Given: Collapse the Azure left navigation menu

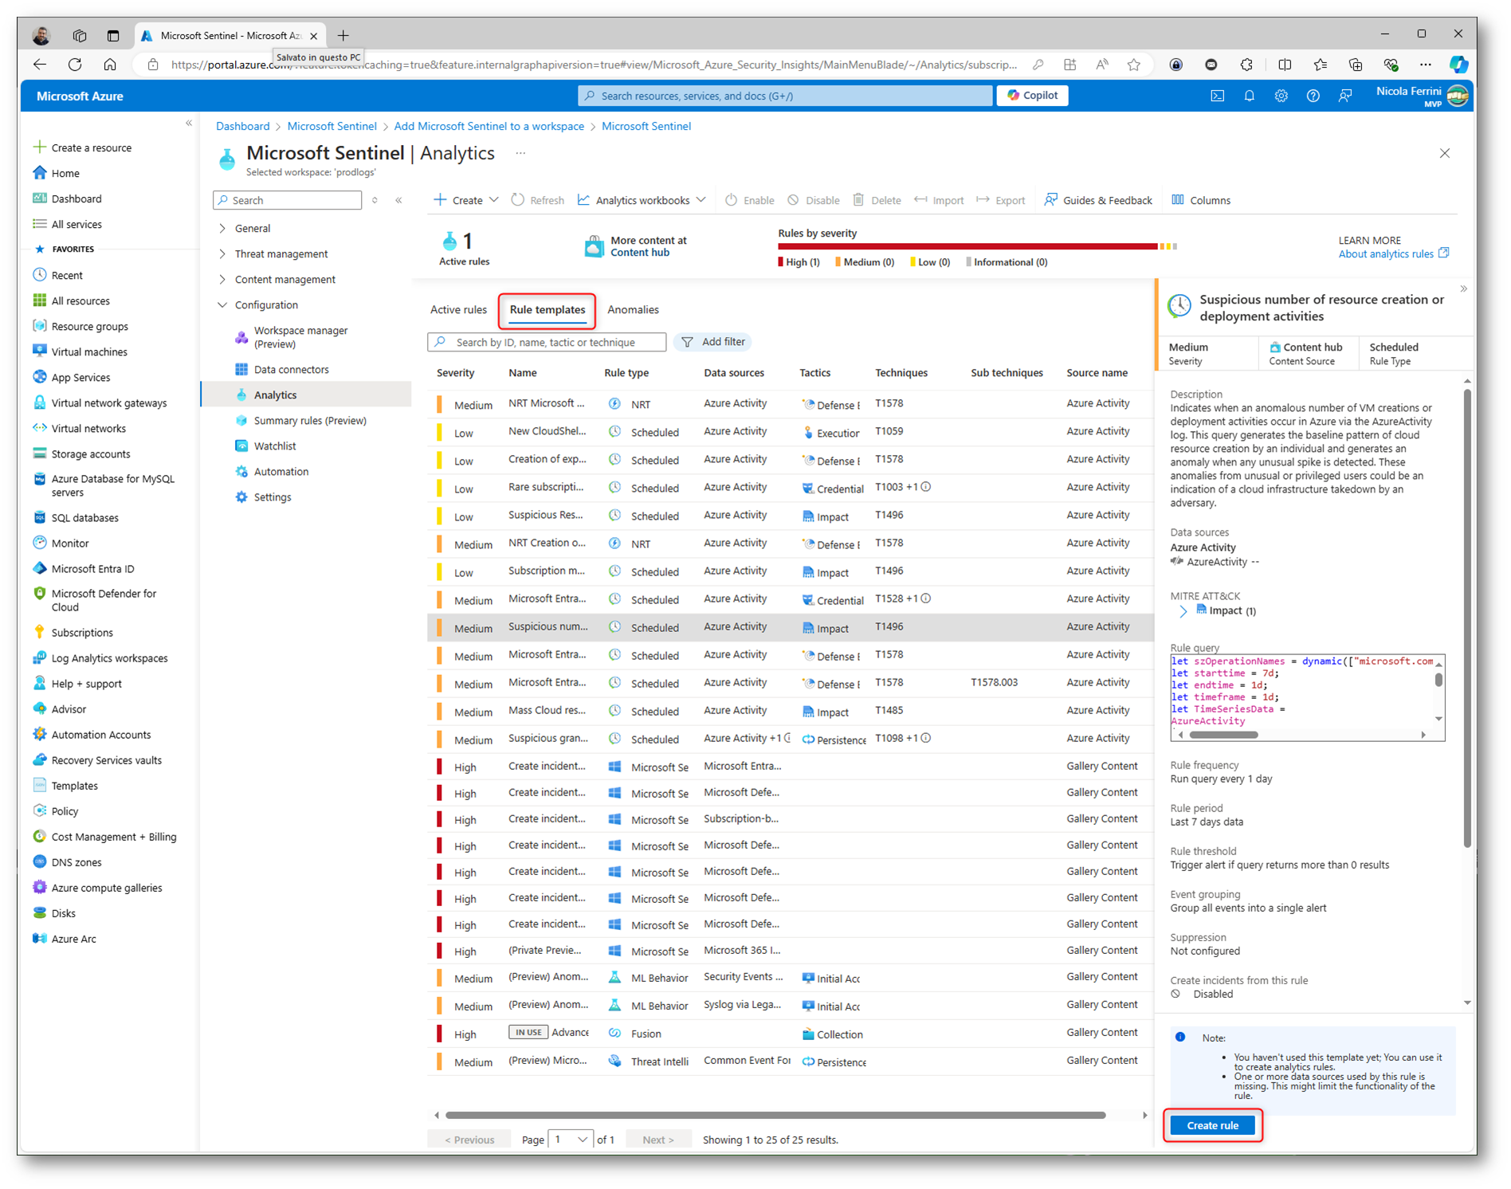Looking at the screenshot, I should pos(189,123).
